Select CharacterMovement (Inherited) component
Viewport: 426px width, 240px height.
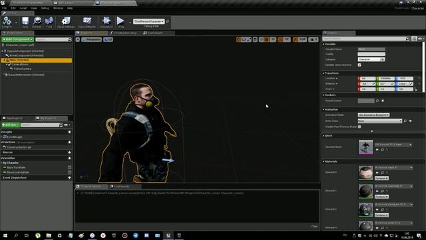25,75
